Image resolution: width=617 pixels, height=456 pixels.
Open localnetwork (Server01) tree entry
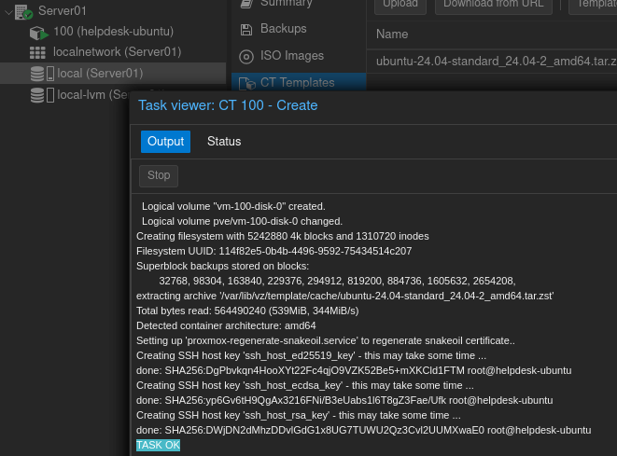tap(117, 52)
